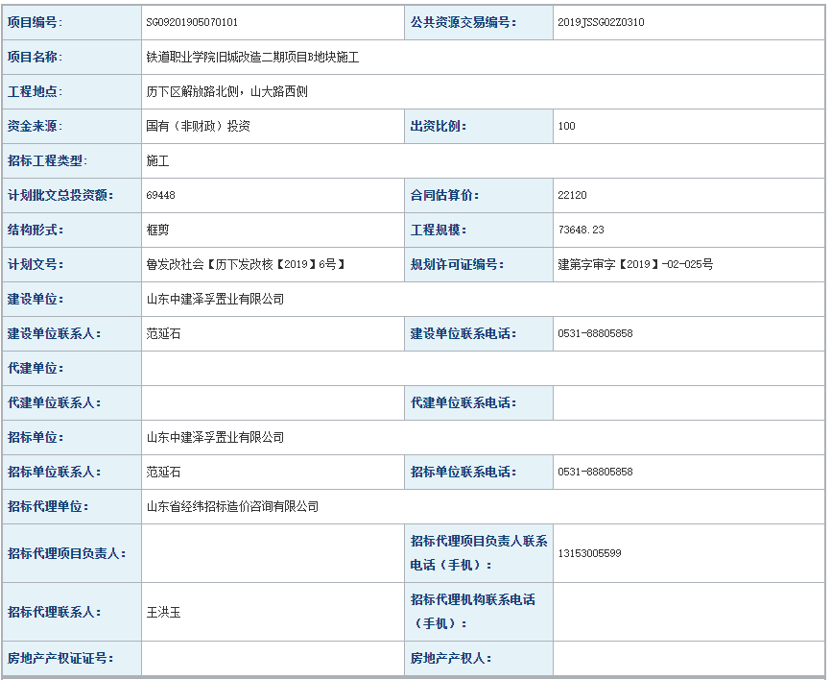Click the agency leader mobile number 13153005599
The width and height of the screenshot is (831, 680).
click(x=589, y=553)
